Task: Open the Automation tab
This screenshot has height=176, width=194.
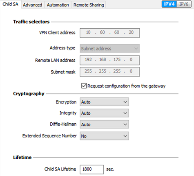Action: coord(58,5)
